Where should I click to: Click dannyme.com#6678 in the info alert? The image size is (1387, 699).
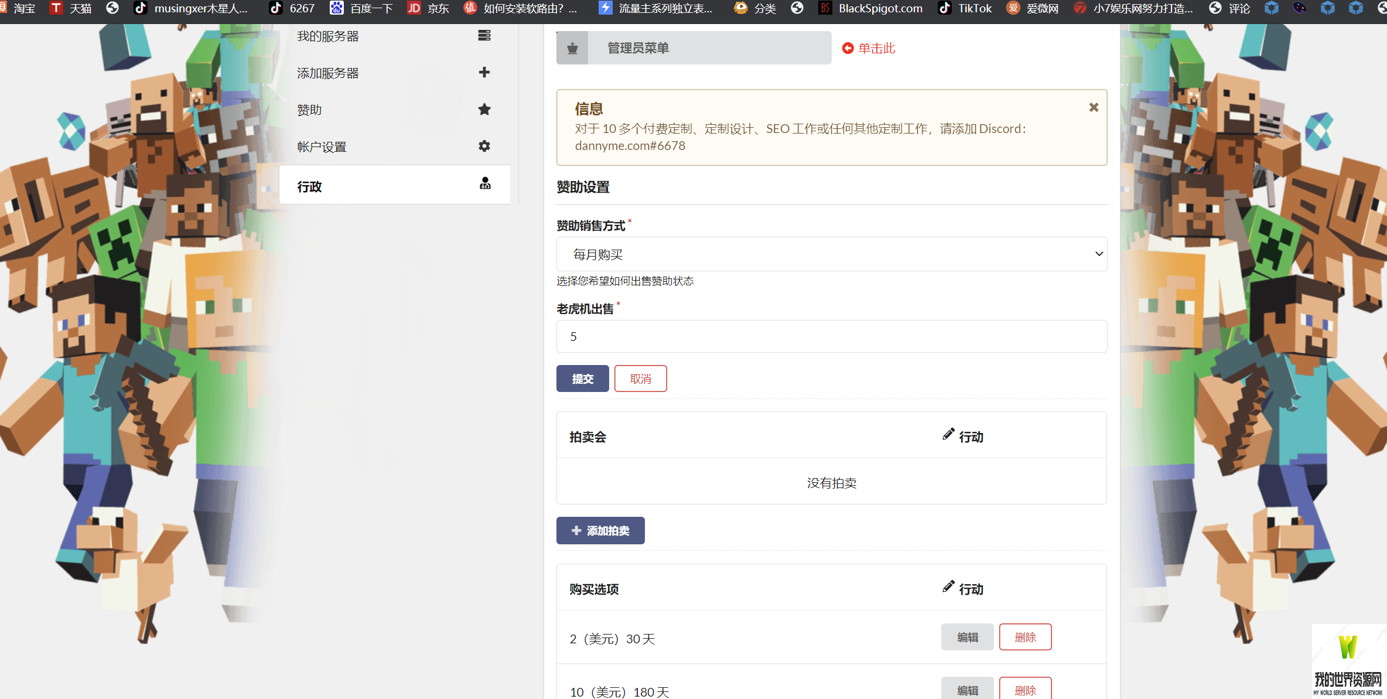click(x=630, y=145)
